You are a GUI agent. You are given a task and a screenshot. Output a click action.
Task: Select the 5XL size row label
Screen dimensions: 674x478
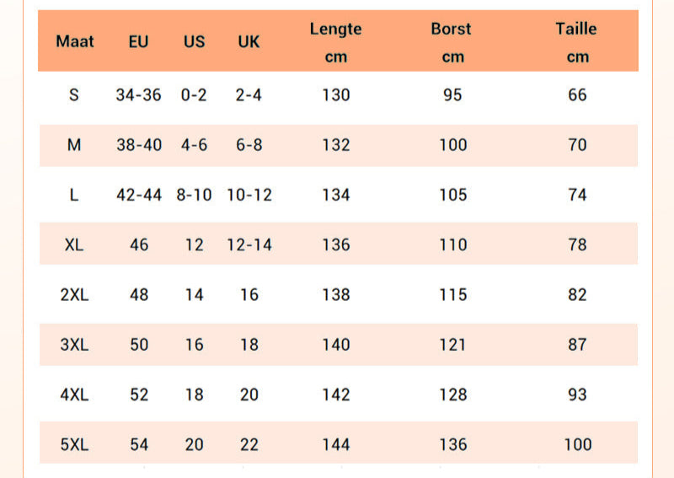point(74,444)
